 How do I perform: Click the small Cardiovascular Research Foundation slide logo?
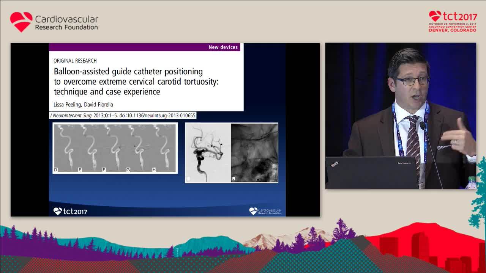point(265,211)
